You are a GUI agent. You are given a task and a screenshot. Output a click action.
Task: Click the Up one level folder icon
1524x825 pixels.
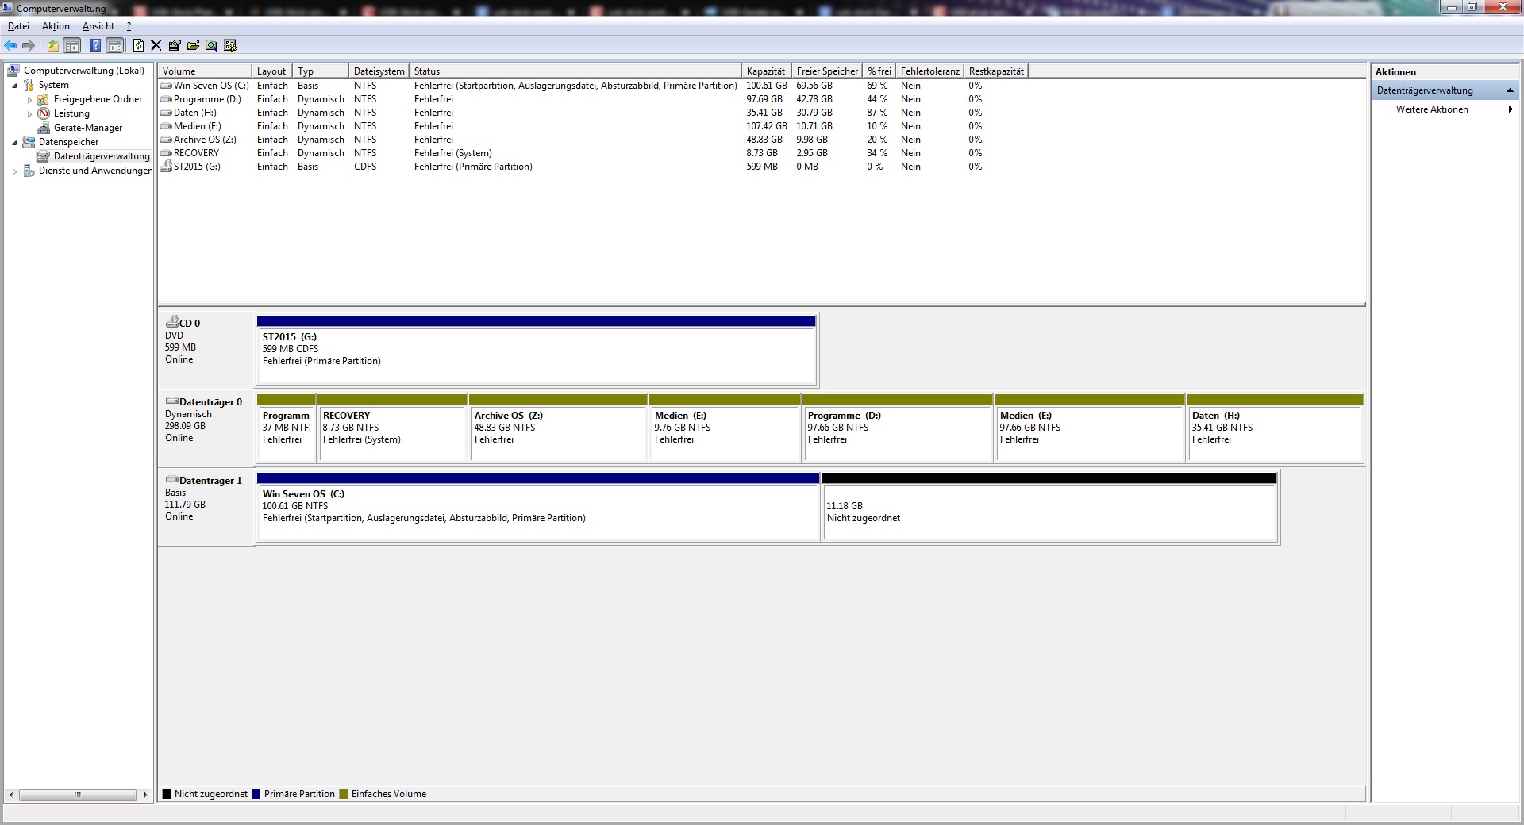(52, 46)
